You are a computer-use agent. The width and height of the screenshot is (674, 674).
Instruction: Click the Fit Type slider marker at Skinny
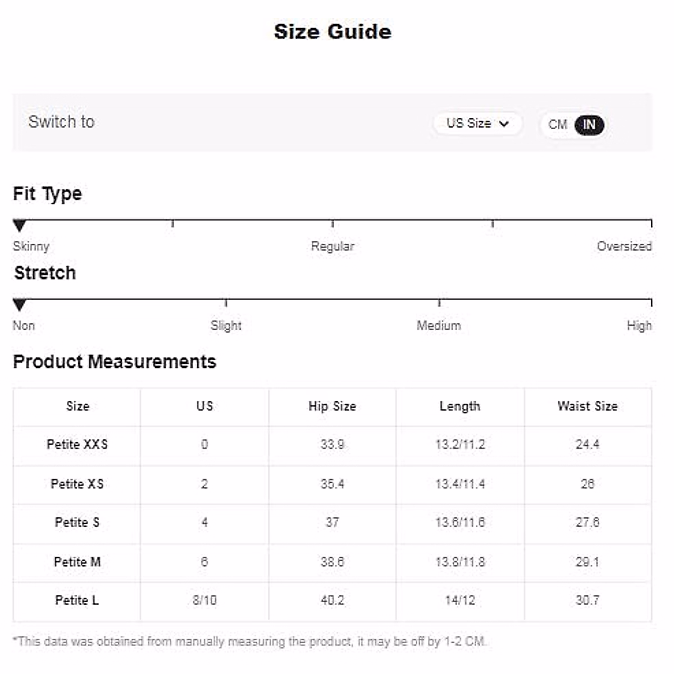click(20, 226)
